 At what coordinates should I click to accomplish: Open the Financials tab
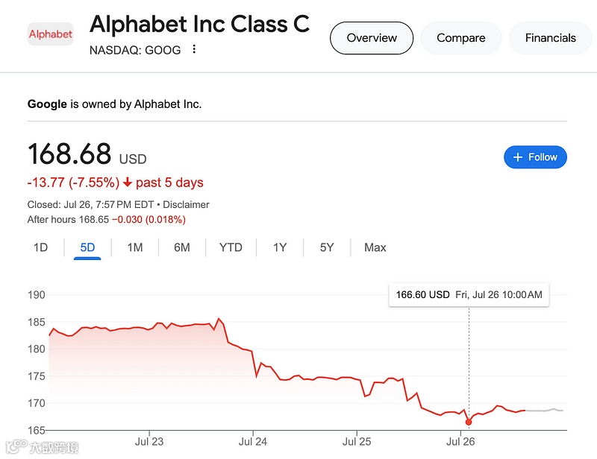click(x=550, y=38)
